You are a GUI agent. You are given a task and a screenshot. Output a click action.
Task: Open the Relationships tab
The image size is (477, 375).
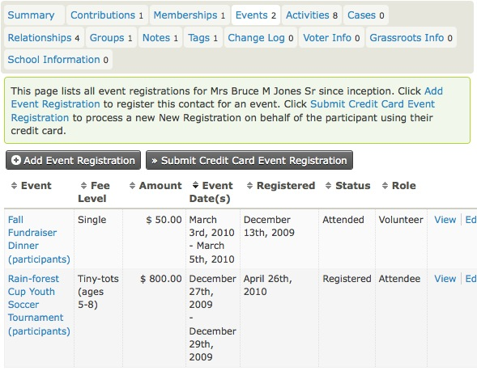point(44,38)
